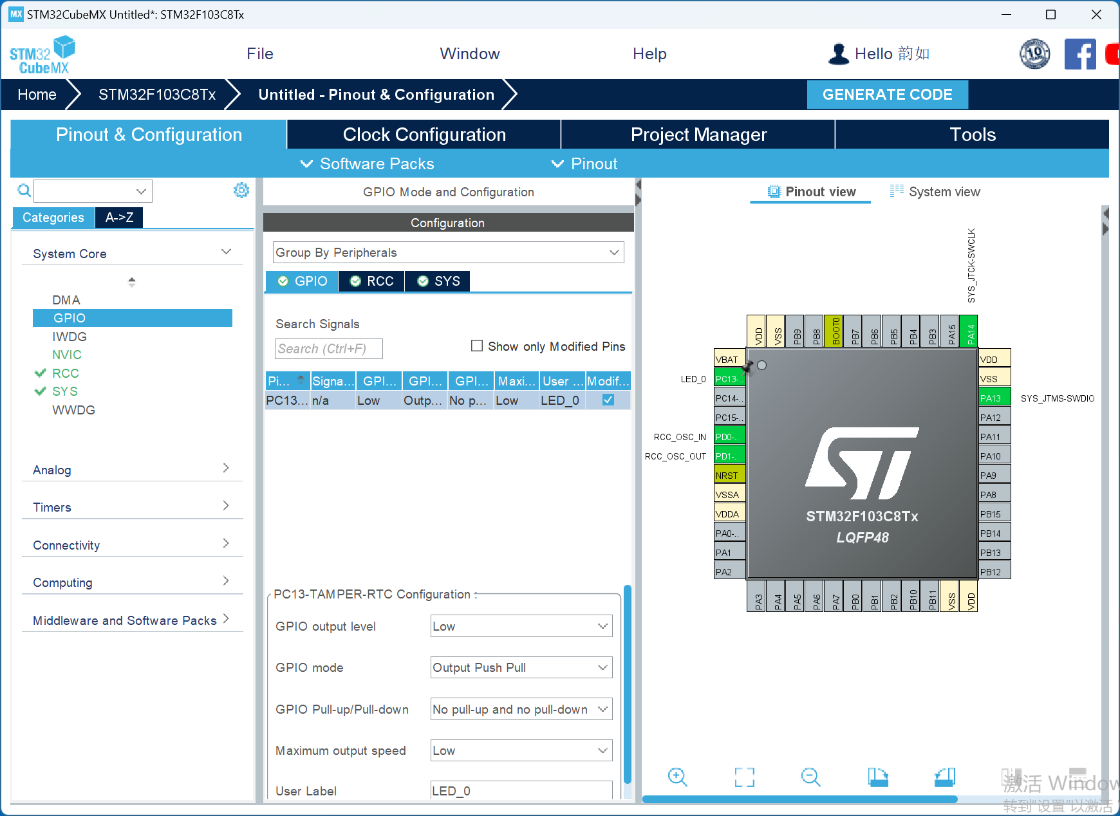Click the 10-year anniversary badge icon

(x=1035, y=54)
